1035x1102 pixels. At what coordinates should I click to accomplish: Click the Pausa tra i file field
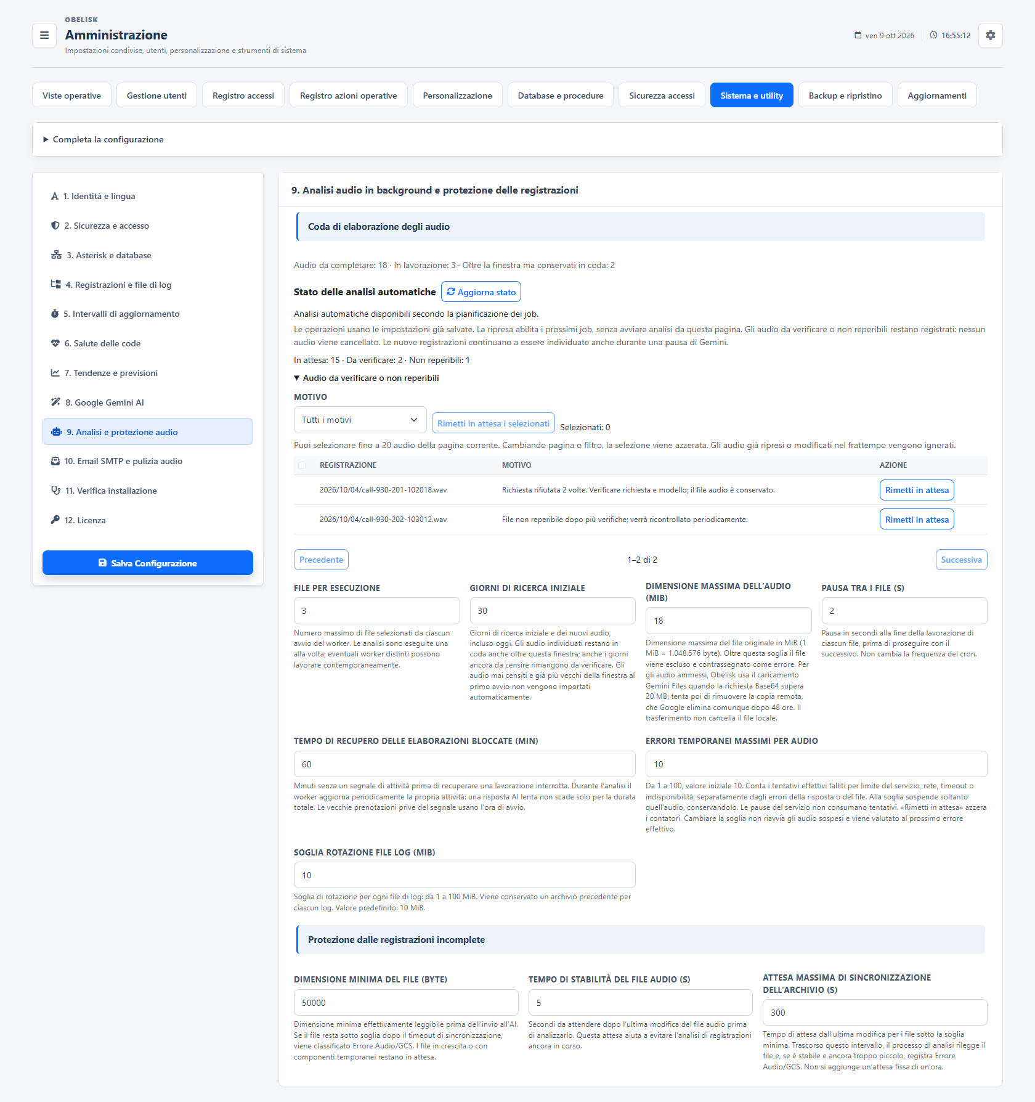904,611
